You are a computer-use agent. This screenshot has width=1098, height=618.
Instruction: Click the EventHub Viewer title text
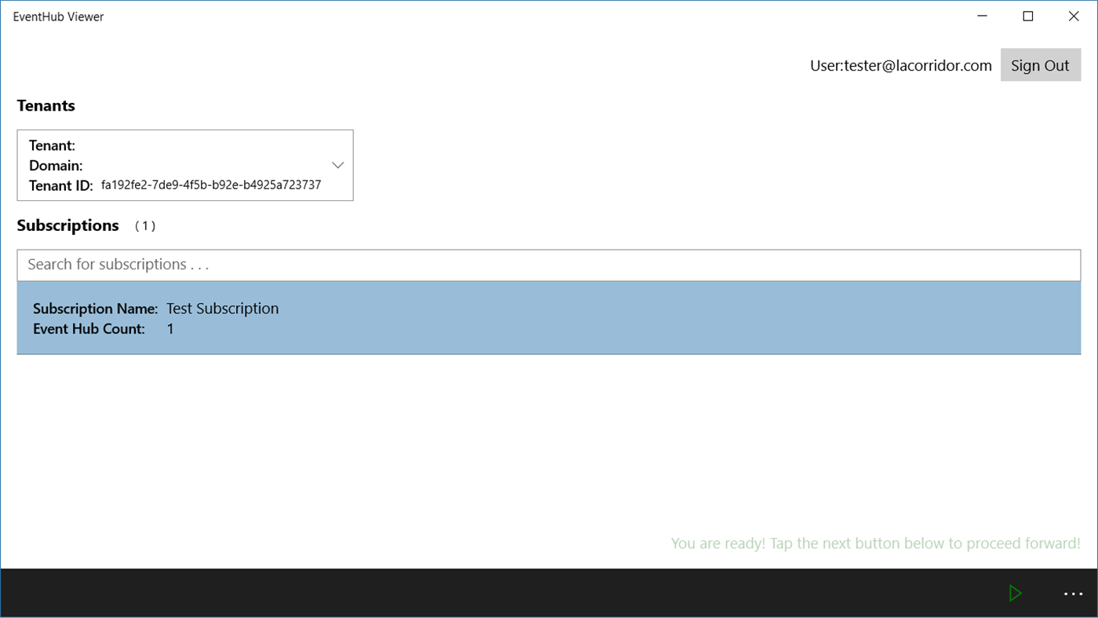click(x=58, y=16)
